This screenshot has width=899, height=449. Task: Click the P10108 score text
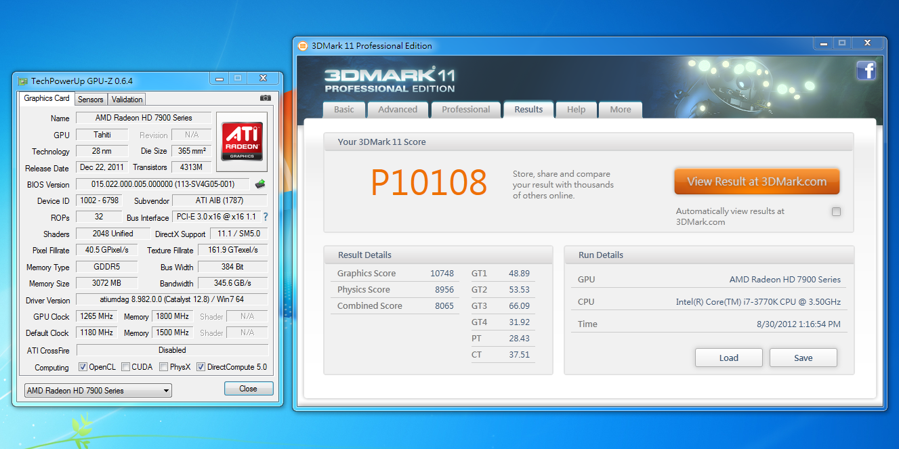coord(429,182)
